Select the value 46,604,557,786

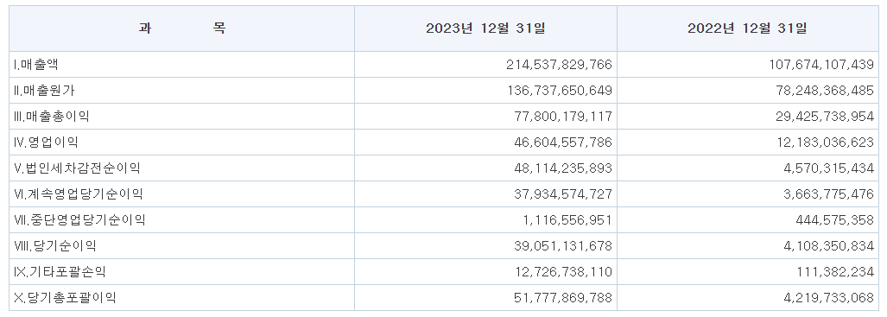563,142
